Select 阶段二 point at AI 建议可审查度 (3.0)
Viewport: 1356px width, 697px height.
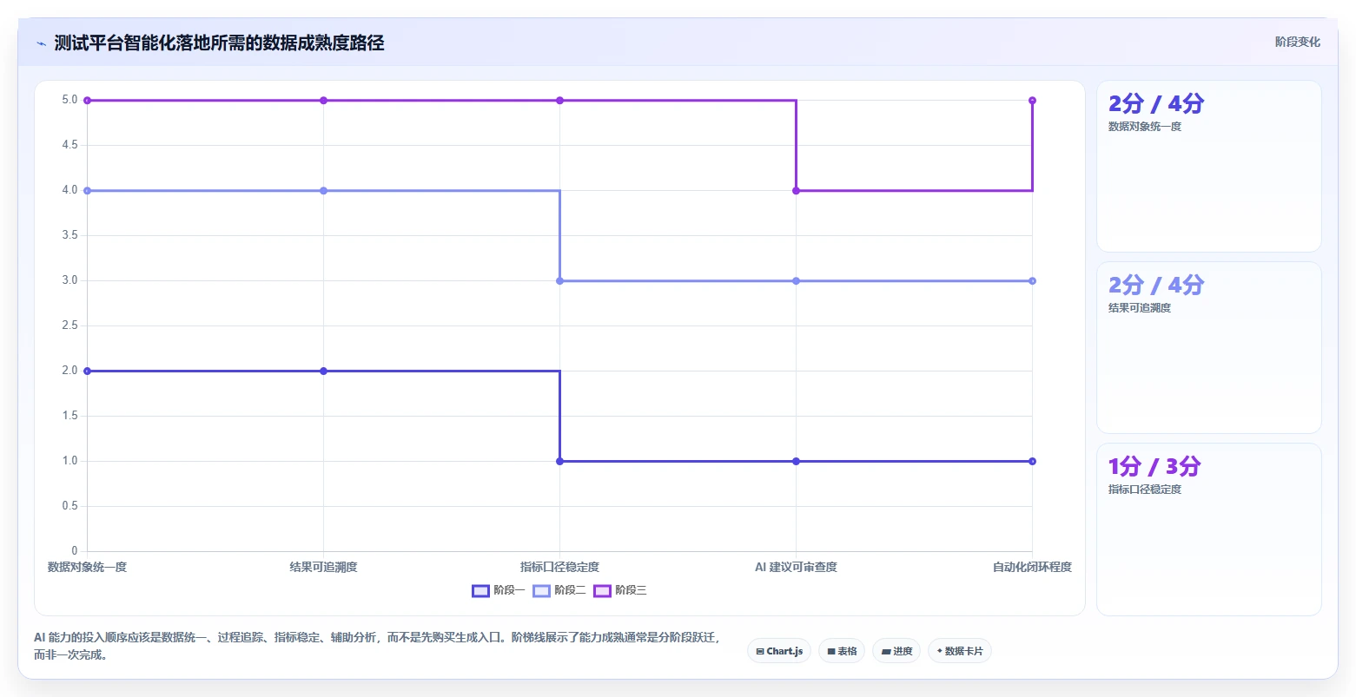tap(796, 281)
